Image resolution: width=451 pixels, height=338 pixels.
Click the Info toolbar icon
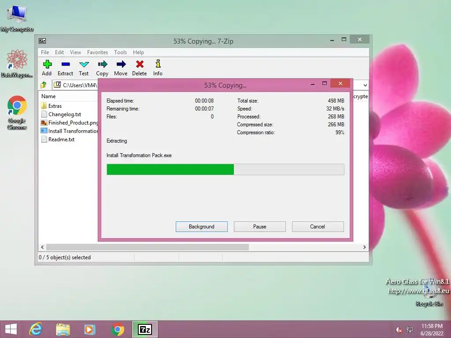(158, 68)
